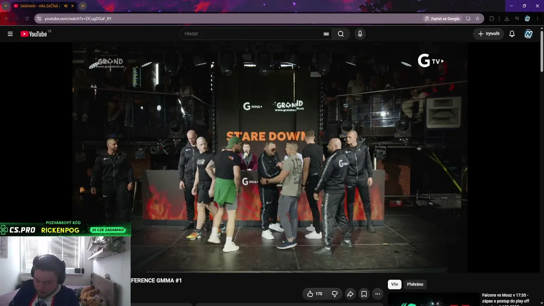
Task: Open a new browser tab
Action: click(x=82, y=6)
